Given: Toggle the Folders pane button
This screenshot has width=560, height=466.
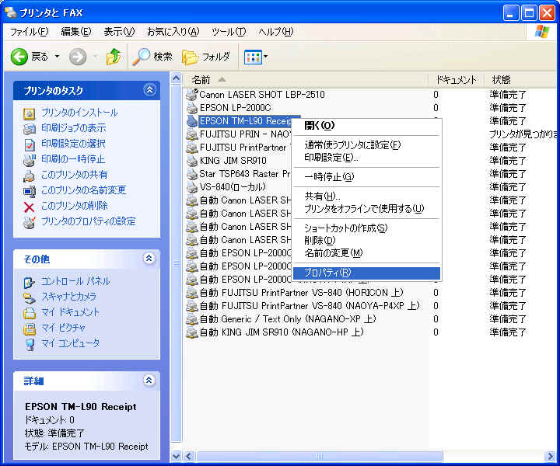Looking at the screenshot, I should click(x=205, y=57).
